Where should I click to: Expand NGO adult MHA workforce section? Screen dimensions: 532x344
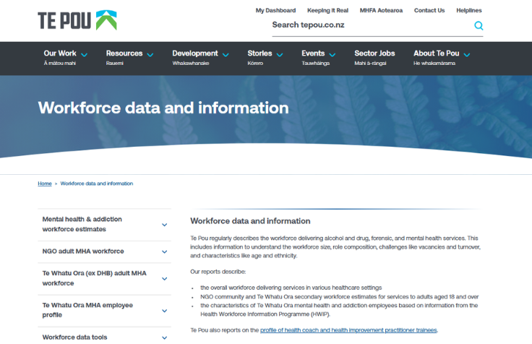point(166,251)
